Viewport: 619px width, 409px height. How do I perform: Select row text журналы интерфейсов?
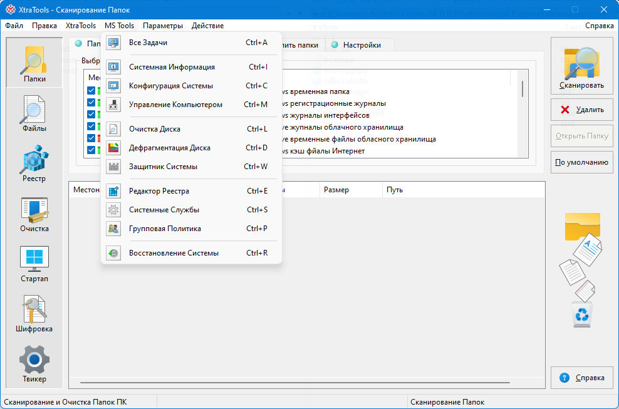pyautogui.click(x=330, y=115)
